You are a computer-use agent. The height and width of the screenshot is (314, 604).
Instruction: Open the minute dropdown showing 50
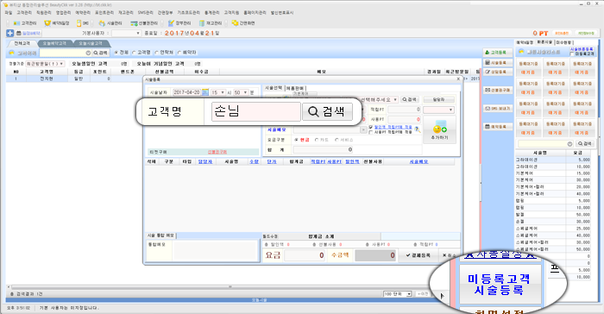coord(241,92)
